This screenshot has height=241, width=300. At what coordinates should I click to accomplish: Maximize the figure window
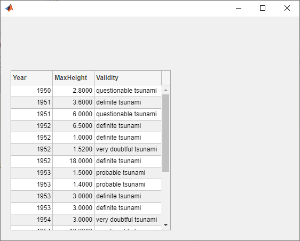click(x=263, y=8)
